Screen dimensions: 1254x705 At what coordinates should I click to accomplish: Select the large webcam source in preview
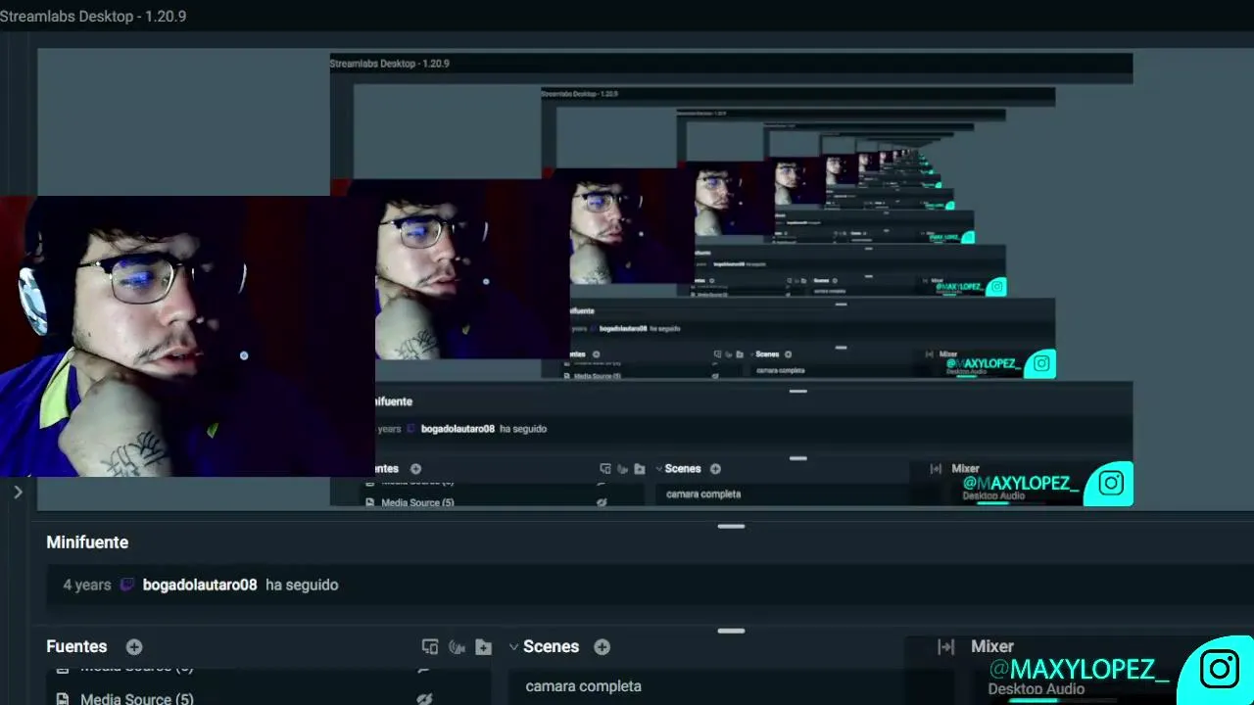(186, 336)
